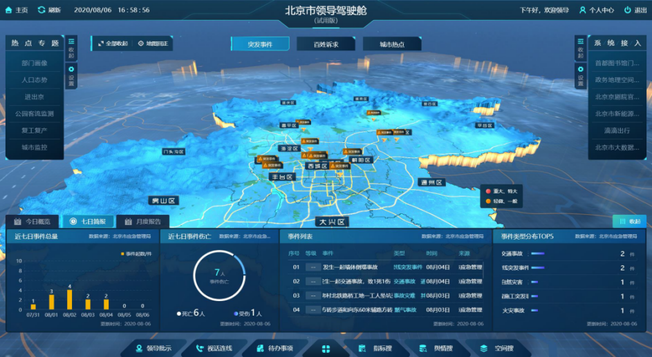Toggle 全部收起 collapse-all control
Viewport: 652px width, 357px height.
coord(113,44)
